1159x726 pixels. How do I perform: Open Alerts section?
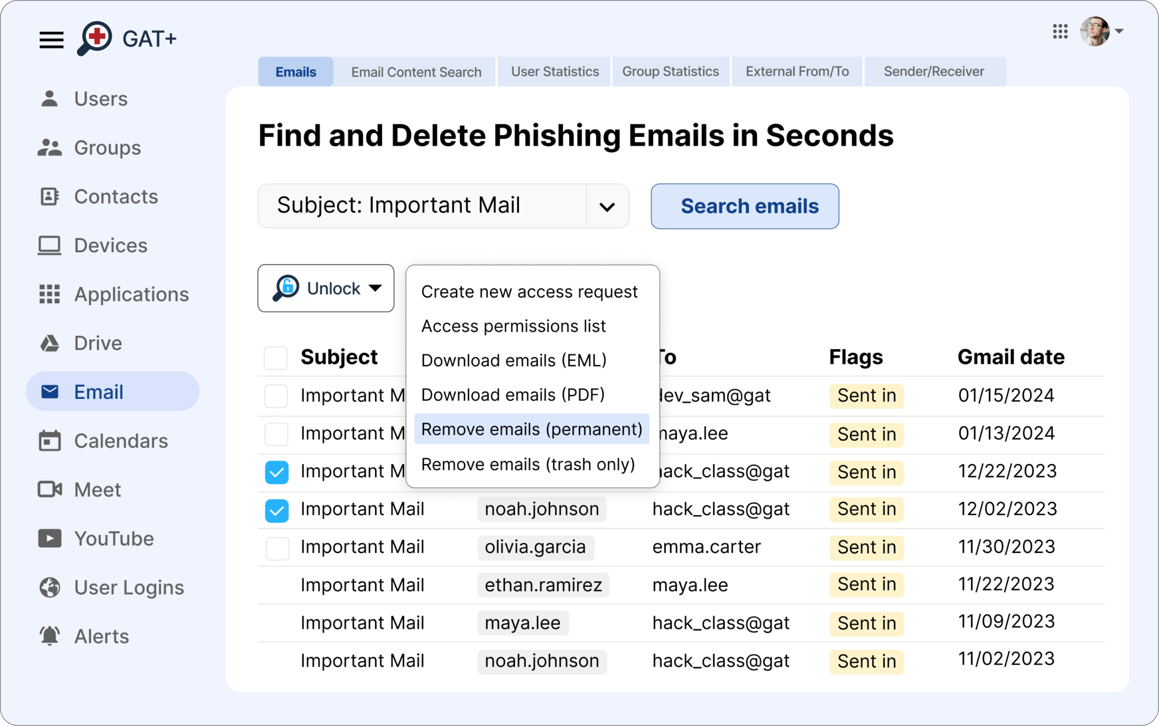(x=84, y=636)
